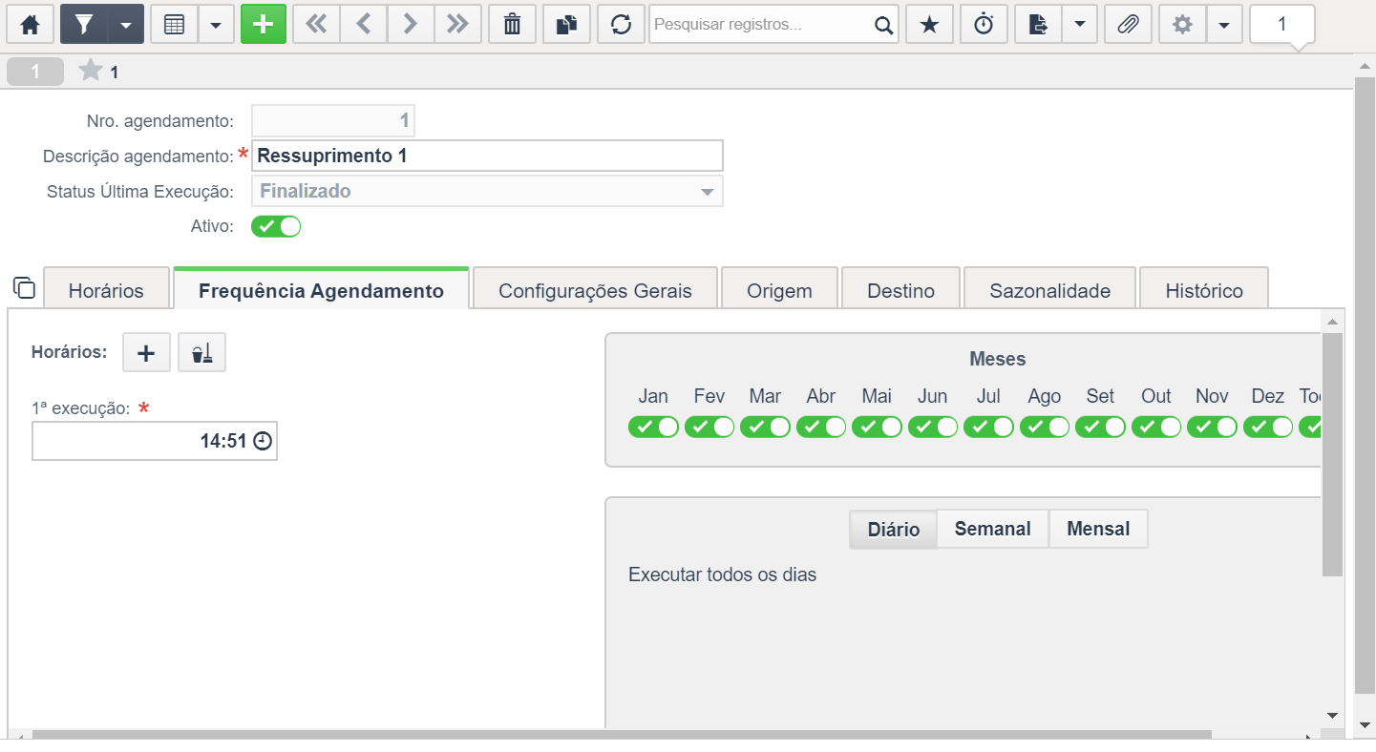Toggle the Ago month switch
1376x752 pixels.
click(x=1045, y=427)
